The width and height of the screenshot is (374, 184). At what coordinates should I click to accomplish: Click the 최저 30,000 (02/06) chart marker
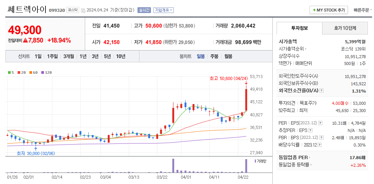point(36,153)
